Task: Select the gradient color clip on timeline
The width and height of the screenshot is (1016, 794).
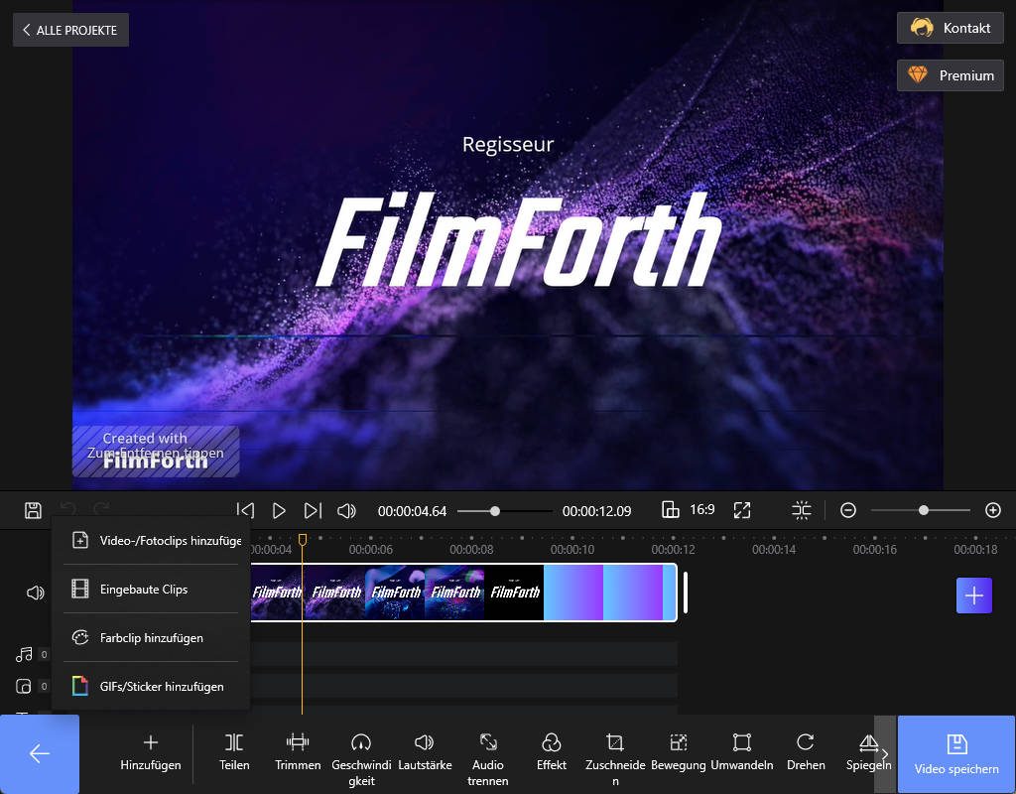Action: coord(609,593)
